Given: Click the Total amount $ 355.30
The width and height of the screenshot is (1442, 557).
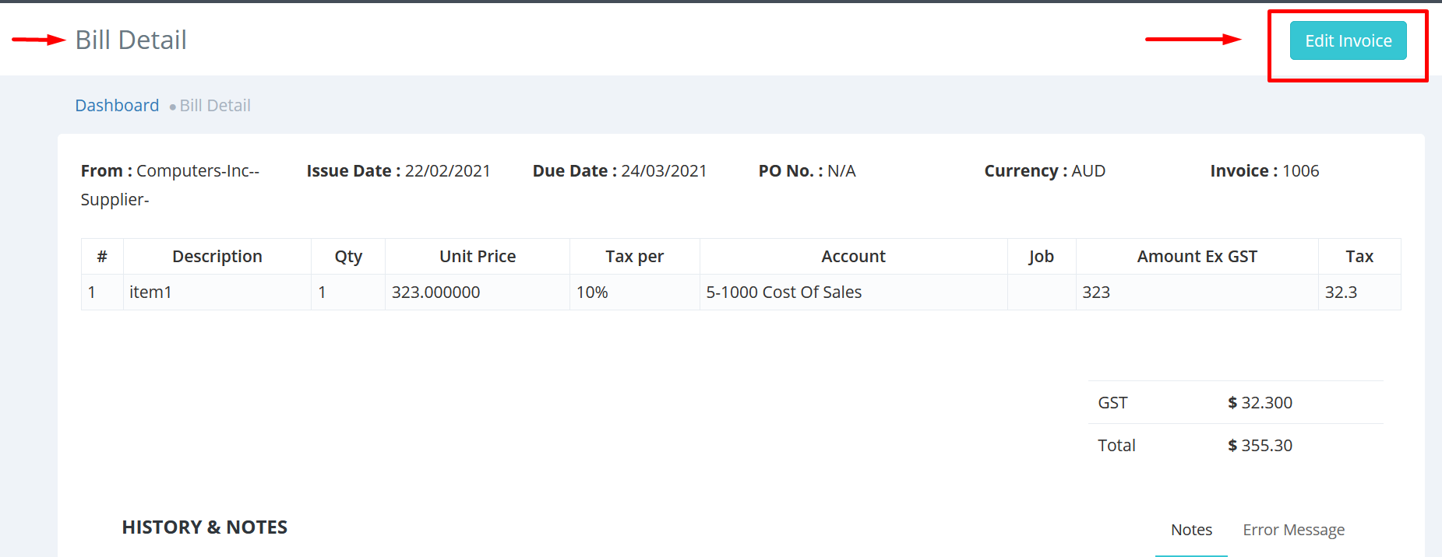Looking at the screenshot, I should (x=1260, y=446).
